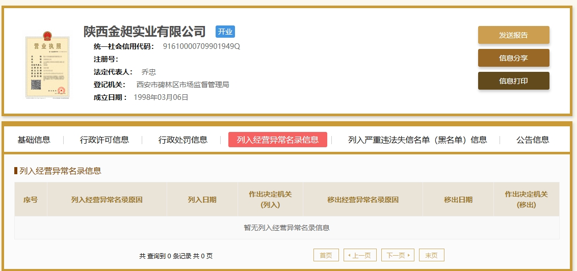Click the 成立日期 label
577x271 pixels.
click(x=110, y=97)
